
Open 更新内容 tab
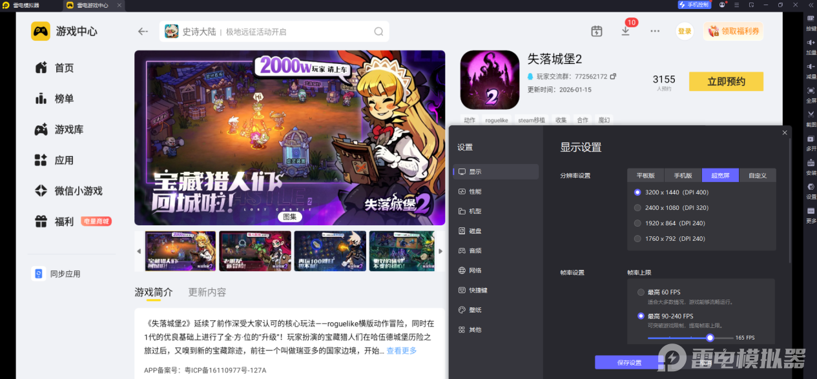207,292
